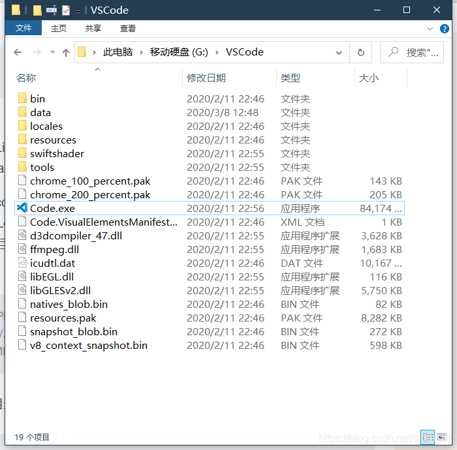Click the d3dcompiler_47.dll file icon
This screenshot has width=457, height=450.
(x=22, y=235)
